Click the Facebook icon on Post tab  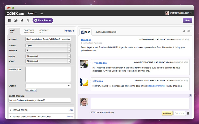click(x=83, y=32)
